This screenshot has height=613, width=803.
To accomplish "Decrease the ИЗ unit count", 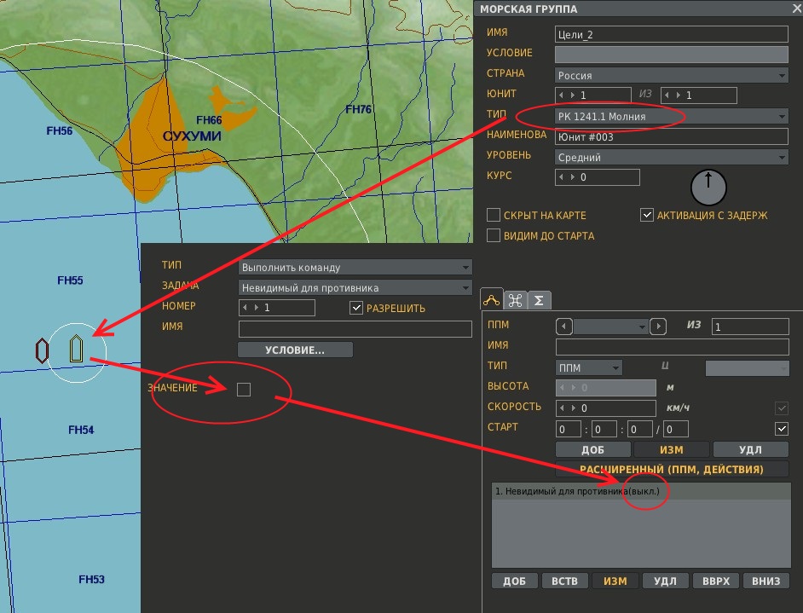I will (x=667, y=95).
